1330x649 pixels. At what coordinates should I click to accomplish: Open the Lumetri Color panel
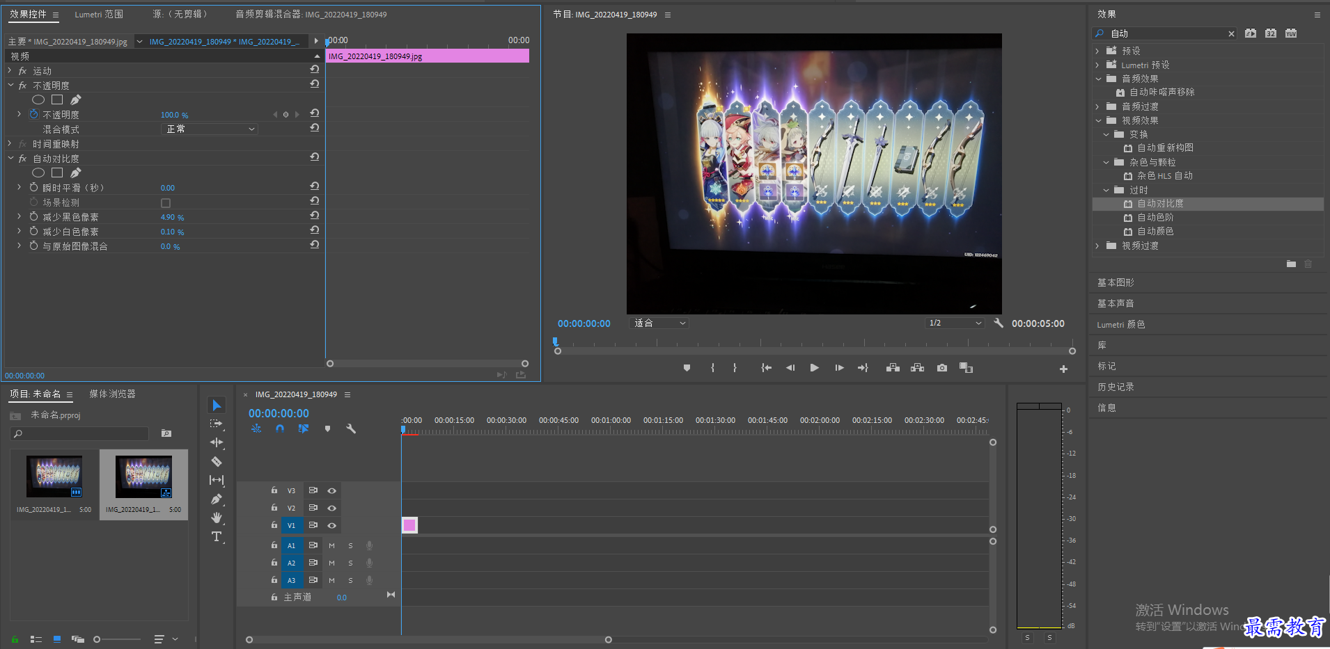click(1120, 324)
